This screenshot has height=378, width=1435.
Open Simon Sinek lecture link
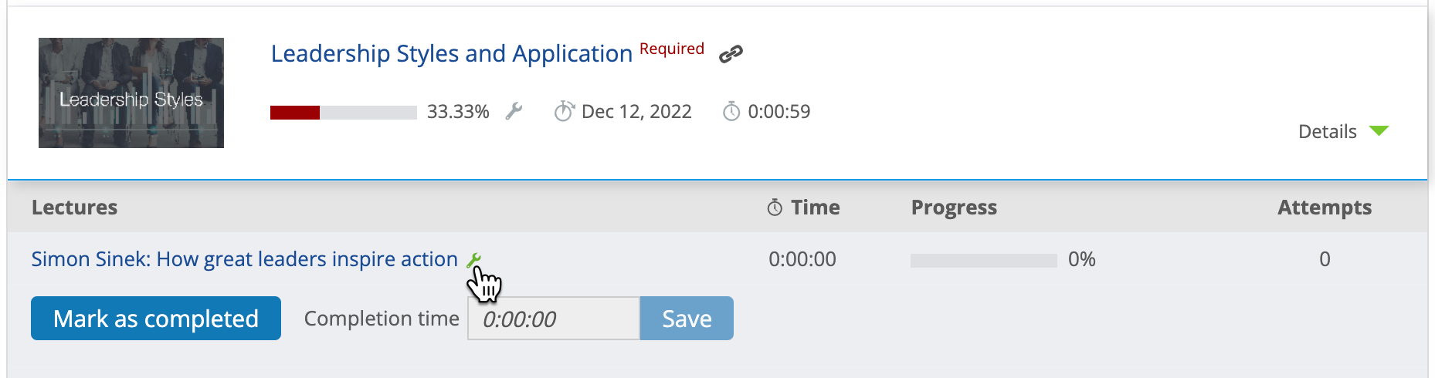[x=244, y=259]
